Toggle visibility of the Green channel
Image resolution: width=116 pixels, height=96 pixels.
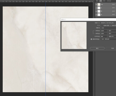96,11
